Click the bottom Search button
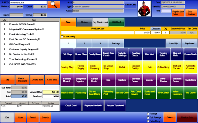The height and width of the screenshot is (123, 198). (45, 118)
